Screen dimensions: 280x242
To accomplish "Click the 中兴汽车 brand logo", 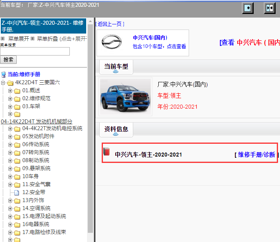I will [x=112, y=42].
